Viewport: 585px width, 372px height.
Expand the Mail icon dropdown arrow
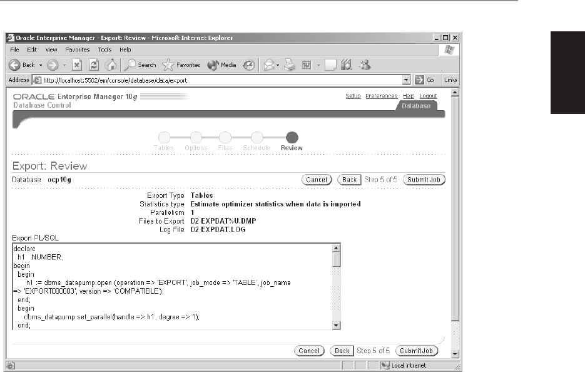(x=278, y=65)
